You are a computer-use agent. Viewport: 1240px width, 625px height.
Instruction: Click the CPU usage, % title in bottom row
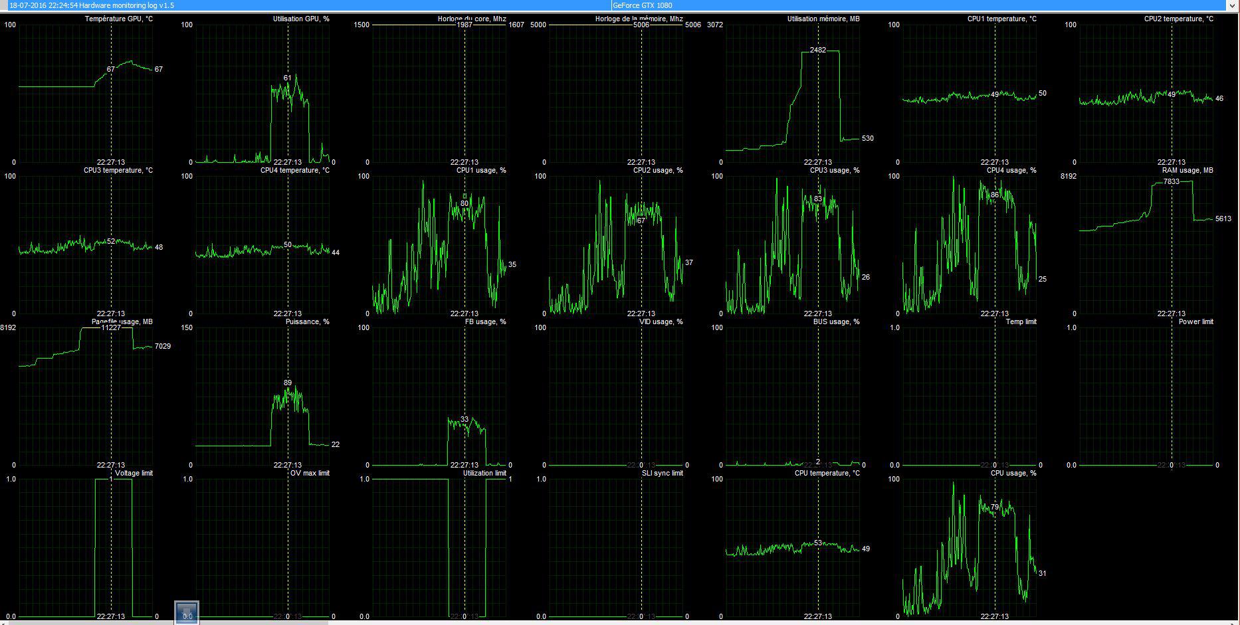click(x=1013, y=473)
